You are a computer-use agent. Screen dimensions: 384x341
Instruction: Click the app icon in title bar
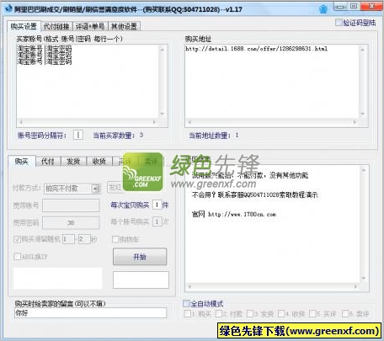[8, 8]
